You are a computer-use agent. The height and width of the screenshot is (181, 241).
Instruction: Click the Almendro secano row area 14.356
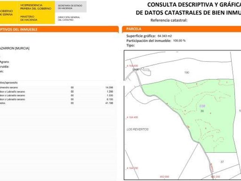pyautogui.click(x=109, y=87)
